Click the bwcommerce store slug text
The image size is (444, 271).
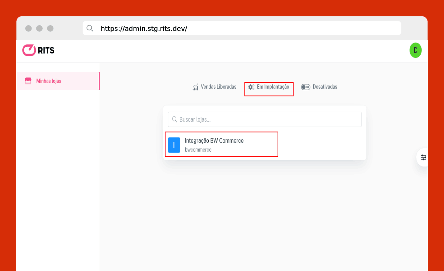click(x=198, y=150)
